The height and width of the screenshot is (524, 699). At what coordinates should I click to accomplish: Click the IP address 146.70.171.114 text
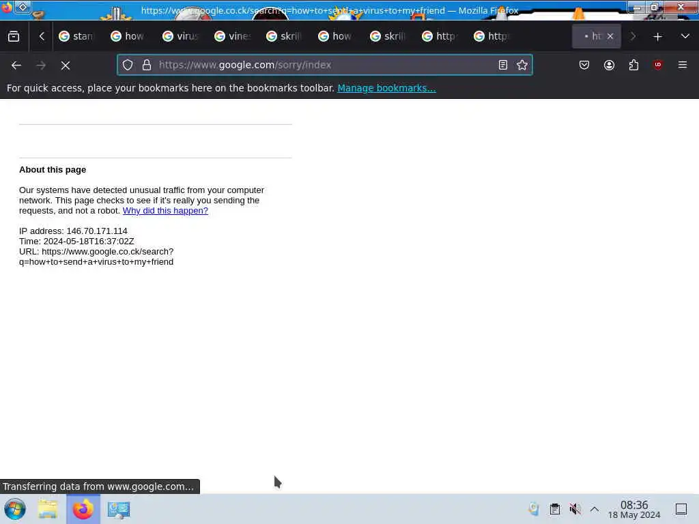point(73,231)
